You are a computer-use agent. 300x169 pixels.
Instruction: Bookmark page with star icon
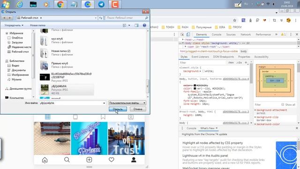pos(234,20)
